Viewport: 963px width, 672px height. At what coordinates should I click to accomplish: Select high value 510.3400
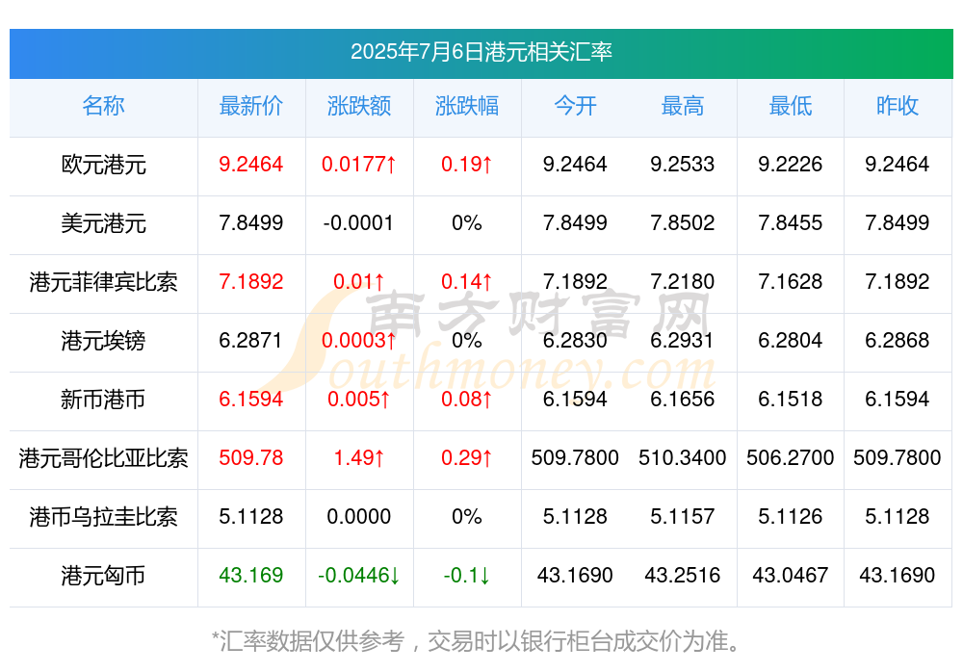pyautogui.click(x=683, y=457)
